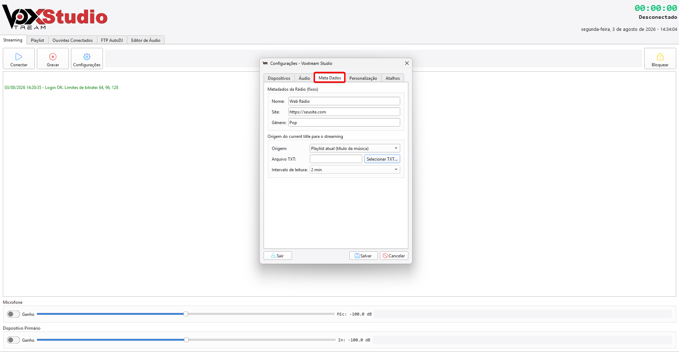The image size is (679, 352).
Task: Toggle the Dispositivo Primário switch
Action: pos(13,340)
